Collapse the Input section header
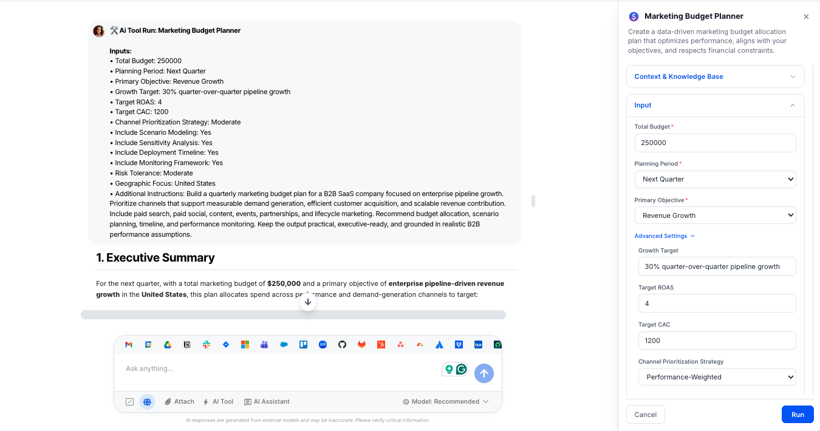Image resolution: width=820 pixels, height=431 pixels. point(715,105)
